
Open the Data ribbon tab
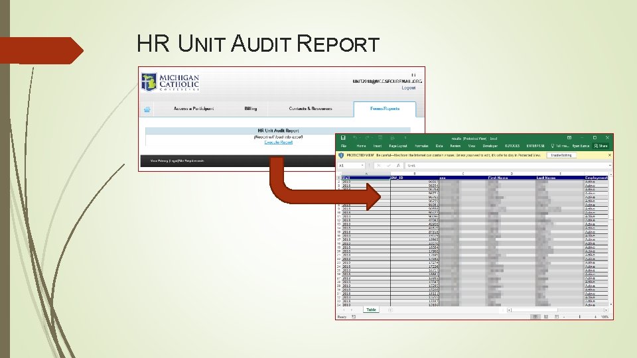click(x=439, y=146)
